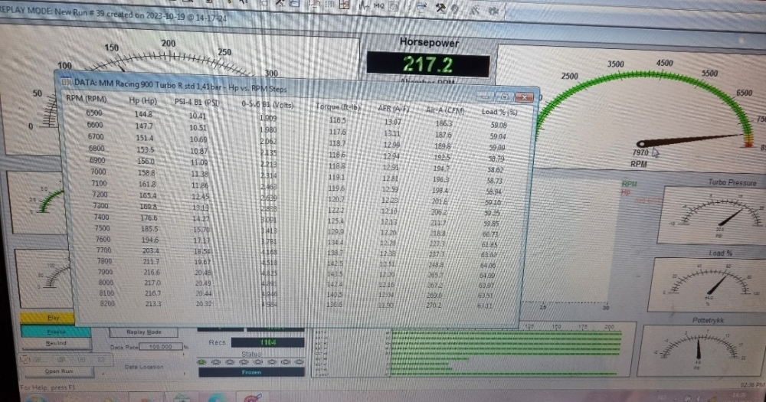The image size is (766, 402).
Task: Select the 59.08 load cell
Action: 499,125
